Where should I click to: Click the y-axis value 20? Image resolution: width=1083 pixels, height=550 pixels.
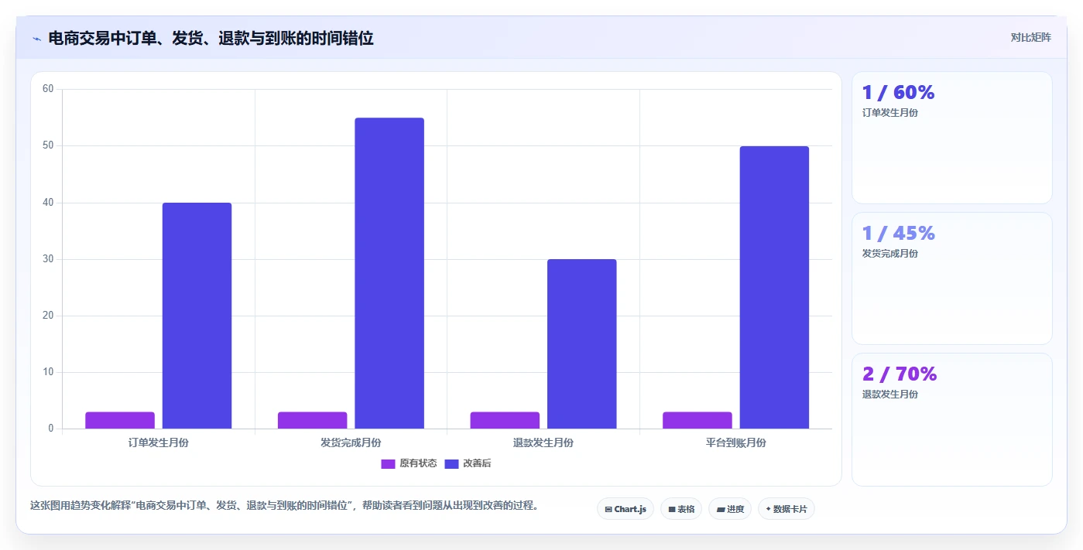48,316
